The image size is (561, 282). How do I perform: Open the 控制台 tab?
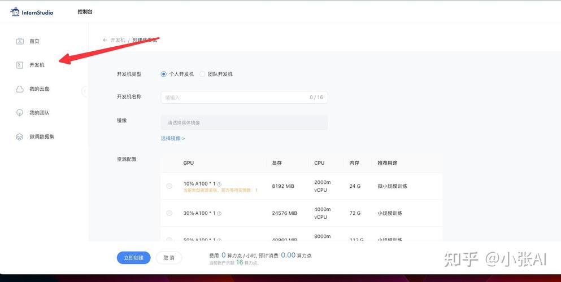coord(85,12)
